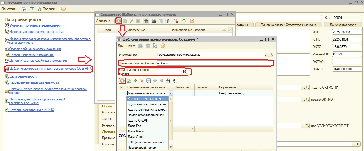The width and height of the screenshot is (364, 151).
Task: Switch to Лицевые счета / Ответственные лица tab
Action: click(x=288, y=25)
